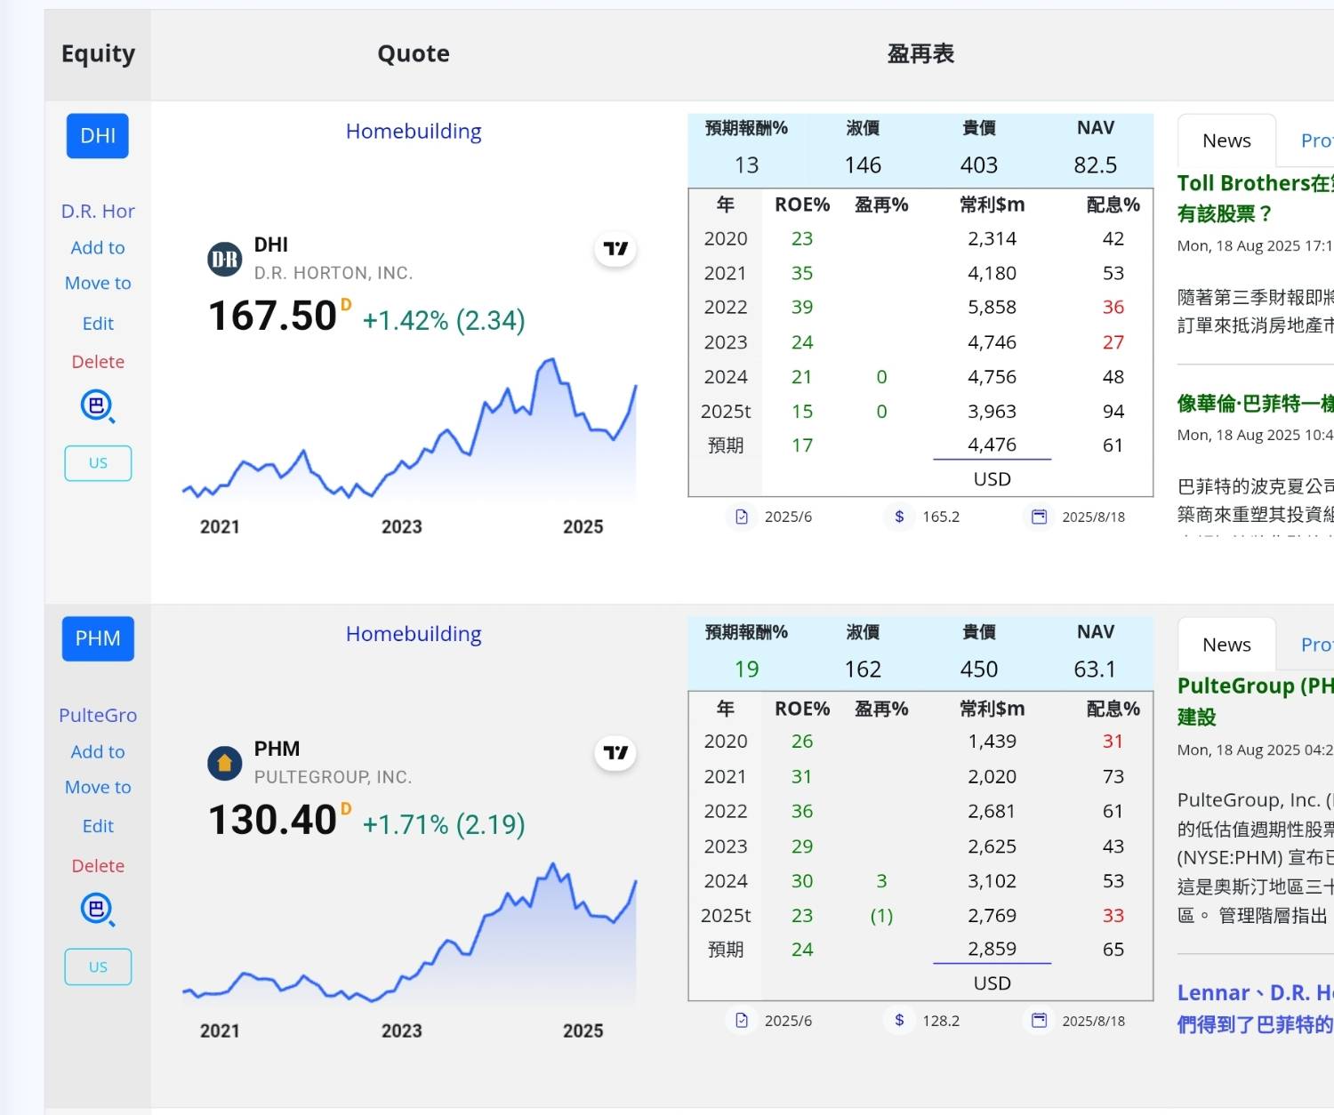This screenshot has height=1115, width=1334.
Task: Click DHI change +1.42% (2.34)
Action: pos(444,320)
